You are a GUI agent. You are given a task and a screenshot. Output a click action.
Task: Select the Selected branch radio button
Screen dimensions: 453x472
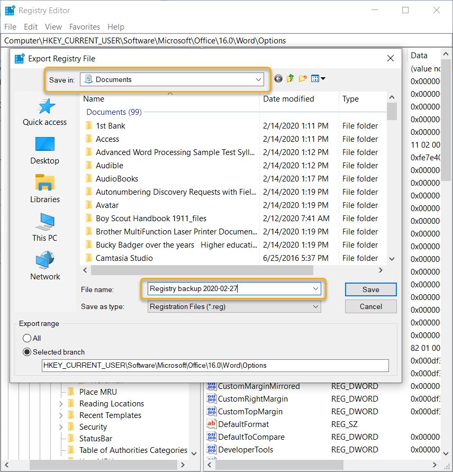click(27, 352)
